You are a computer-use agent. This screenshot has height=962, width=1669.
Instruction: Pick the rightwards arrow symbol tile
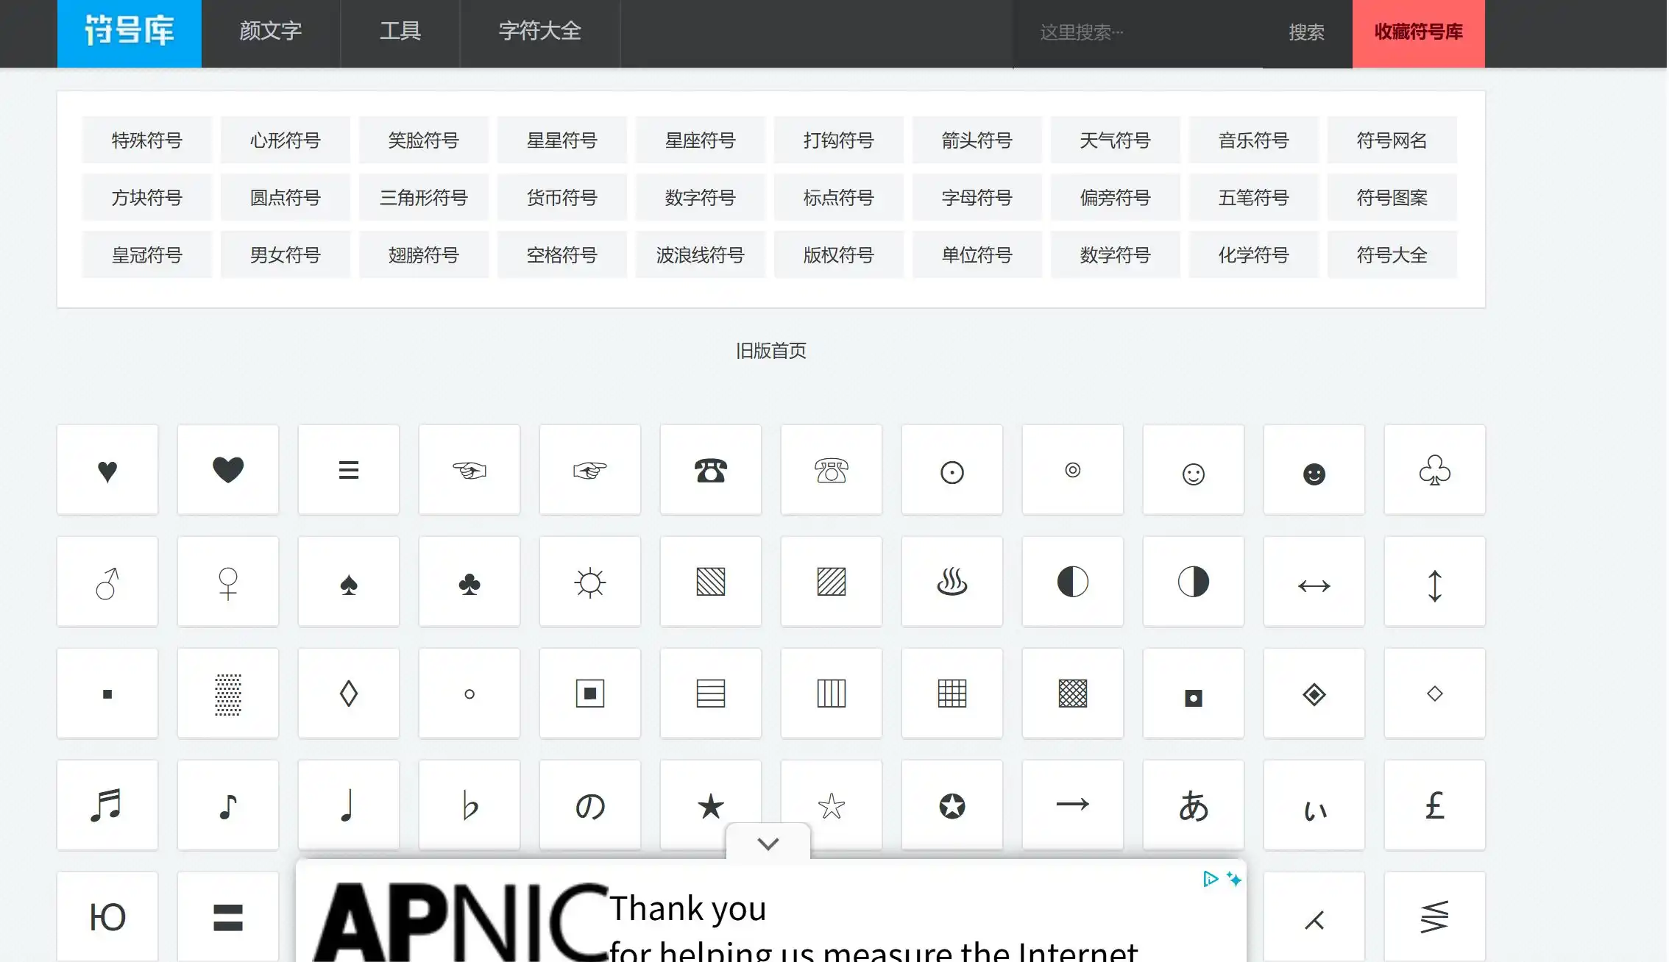point(1073,805)
